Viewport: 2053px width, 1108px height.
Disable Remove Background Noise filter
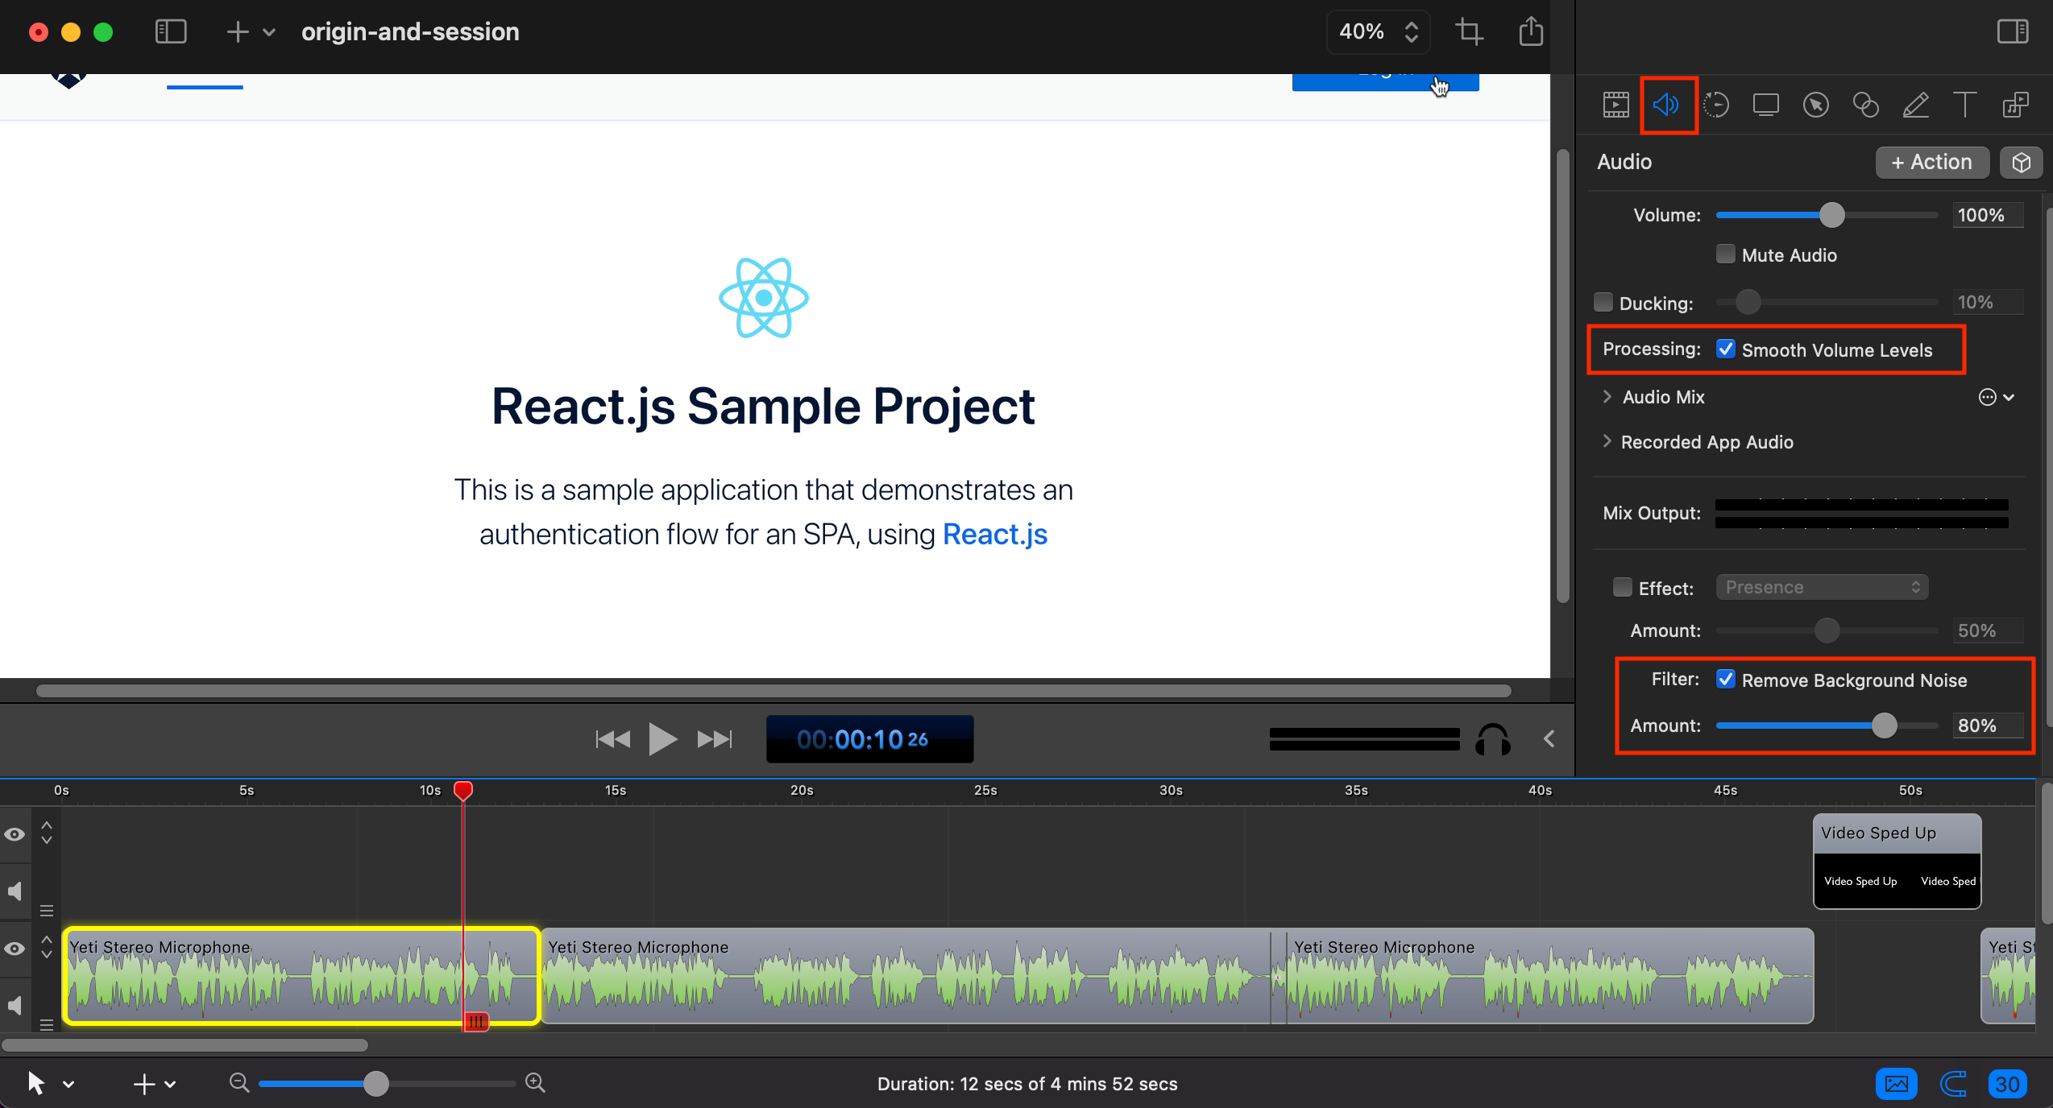(1725, 680)
